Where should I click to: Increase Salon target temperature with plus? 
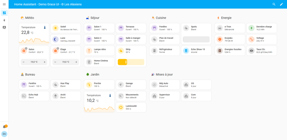tap(45, 62)
